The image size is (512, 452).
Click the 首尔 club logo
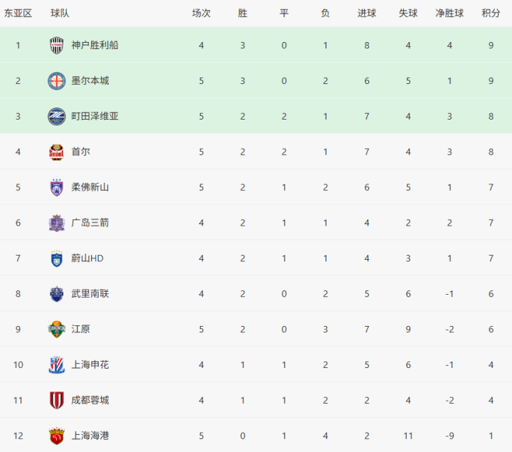pyautogui.click(x=57, y=152)
